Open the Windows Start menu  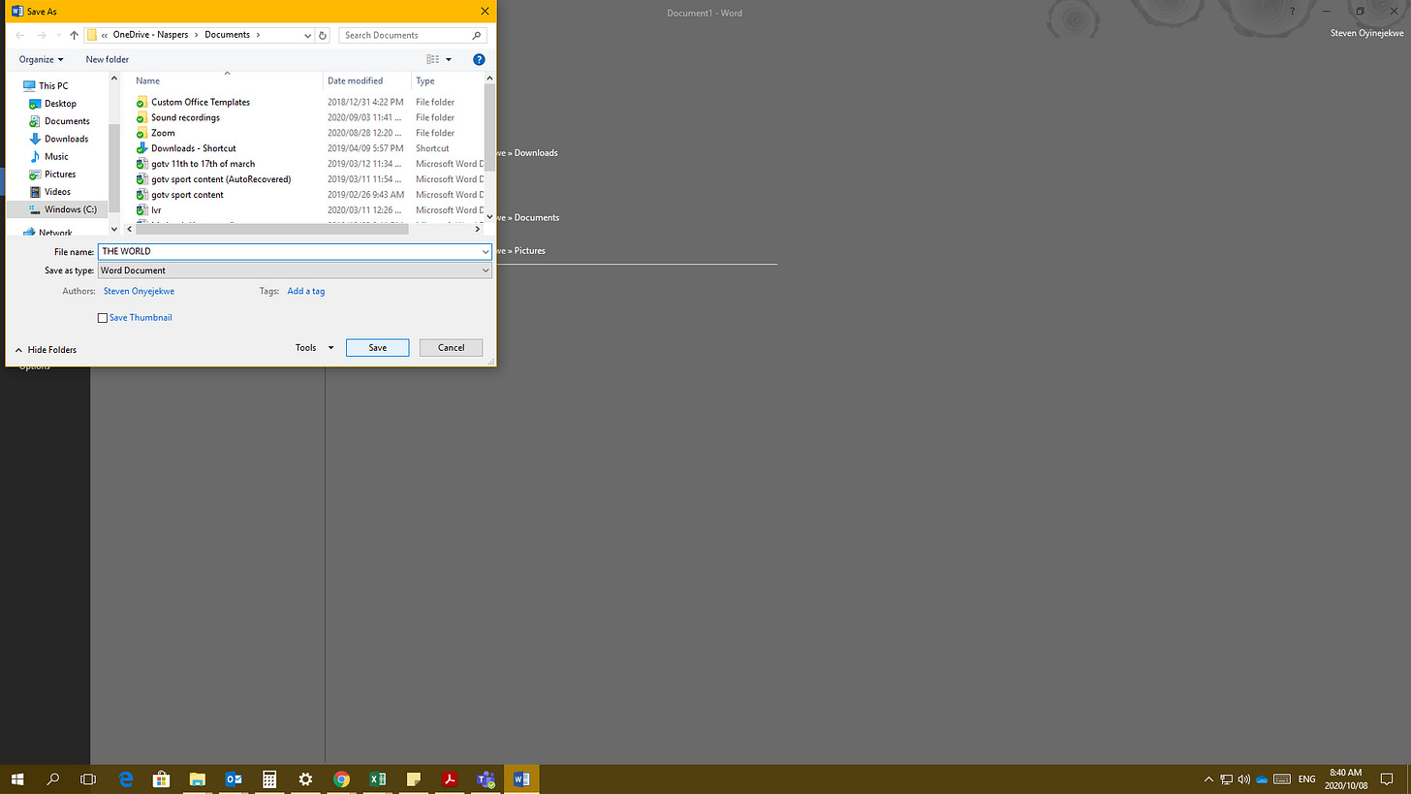17,778
